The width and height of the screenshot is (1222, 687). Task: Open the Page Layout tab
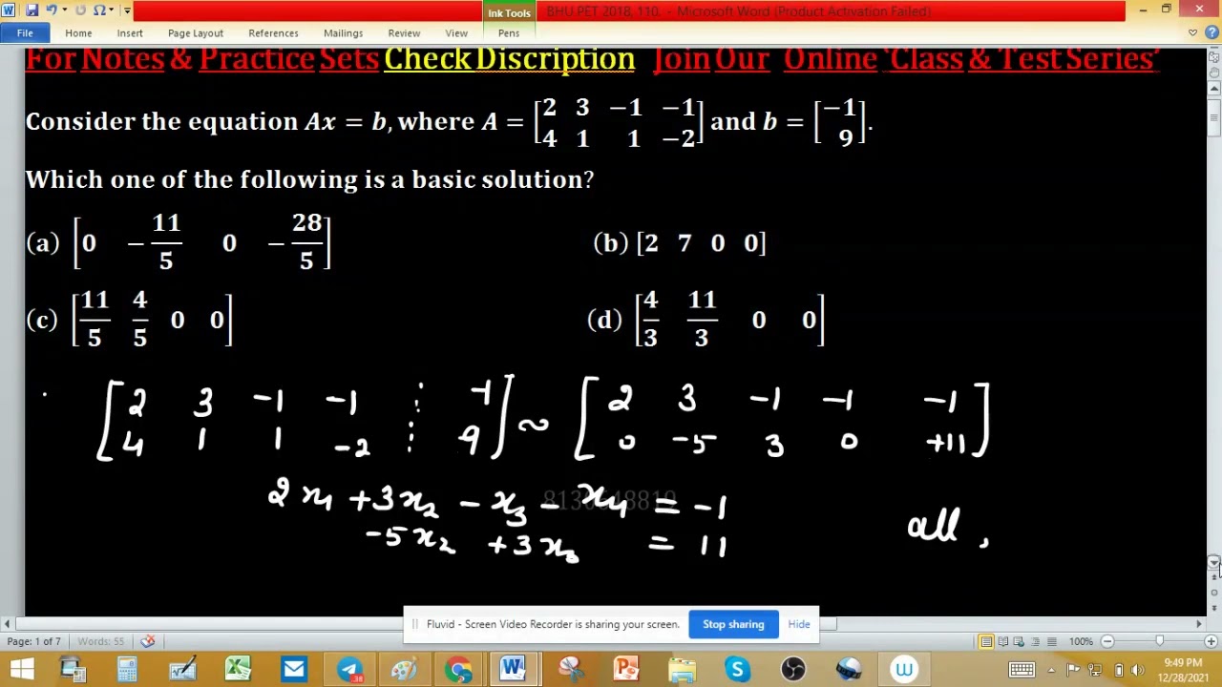[x=196, y=32]
